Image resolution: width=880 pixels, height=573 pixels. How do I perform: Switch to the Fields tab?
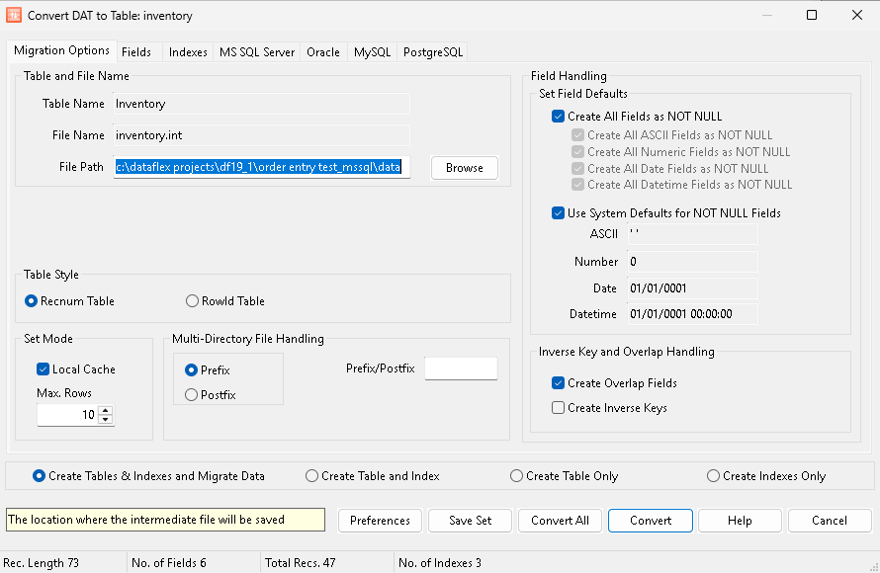pyautogui.click(x=136, y=52)
